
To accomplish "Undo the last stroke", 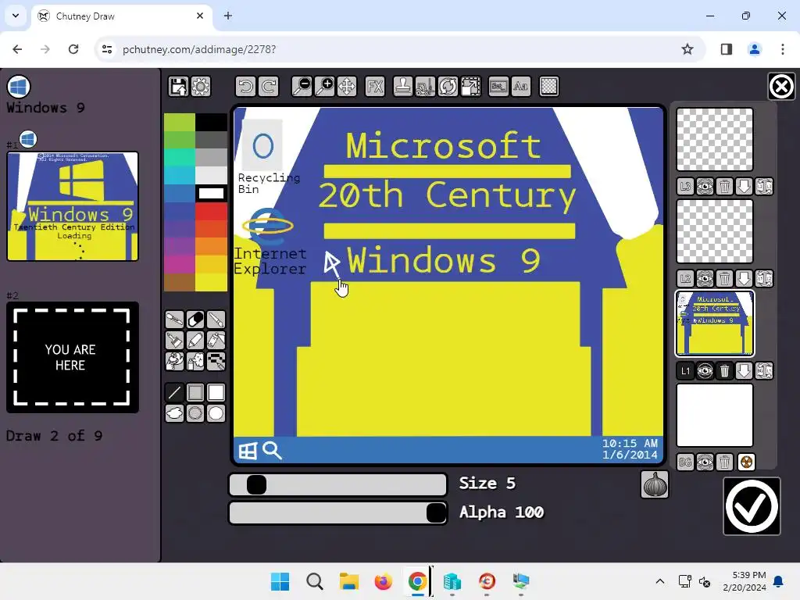I will tap(245, 86).
